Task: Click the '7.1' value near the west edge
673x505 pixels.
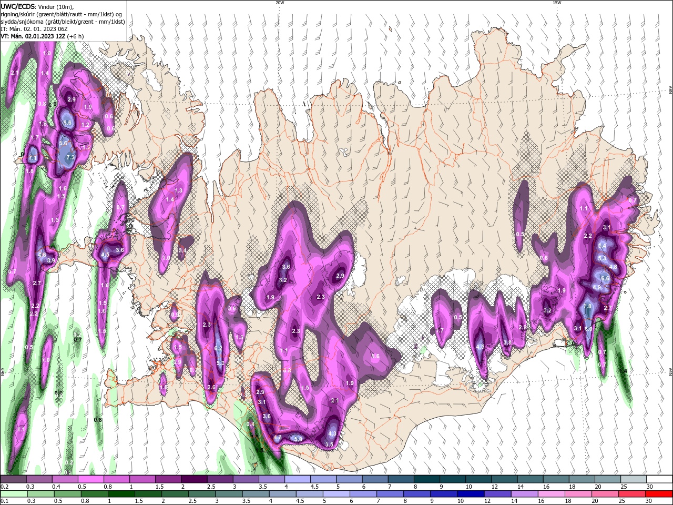Action: [x=33, y=158]
